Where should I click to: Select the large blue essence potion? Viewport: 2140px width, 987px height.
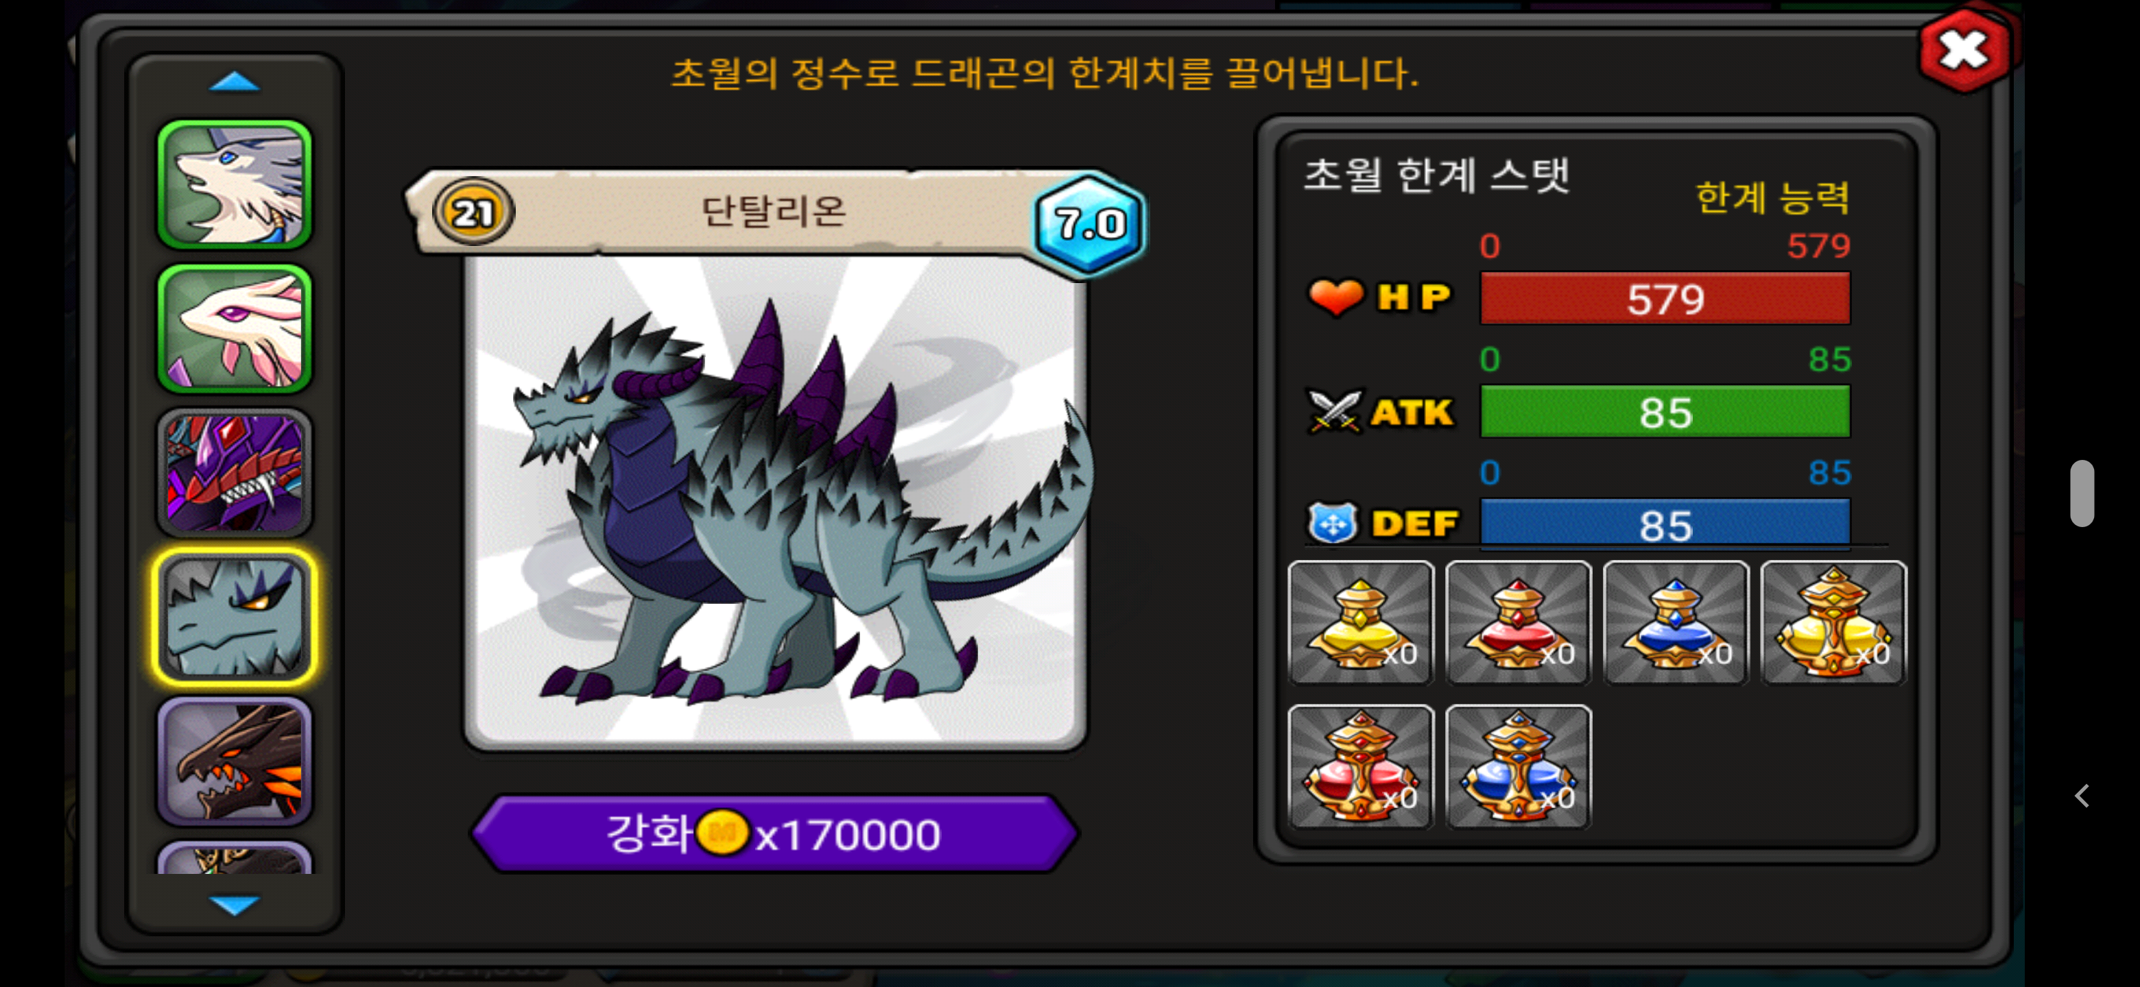1518,766
